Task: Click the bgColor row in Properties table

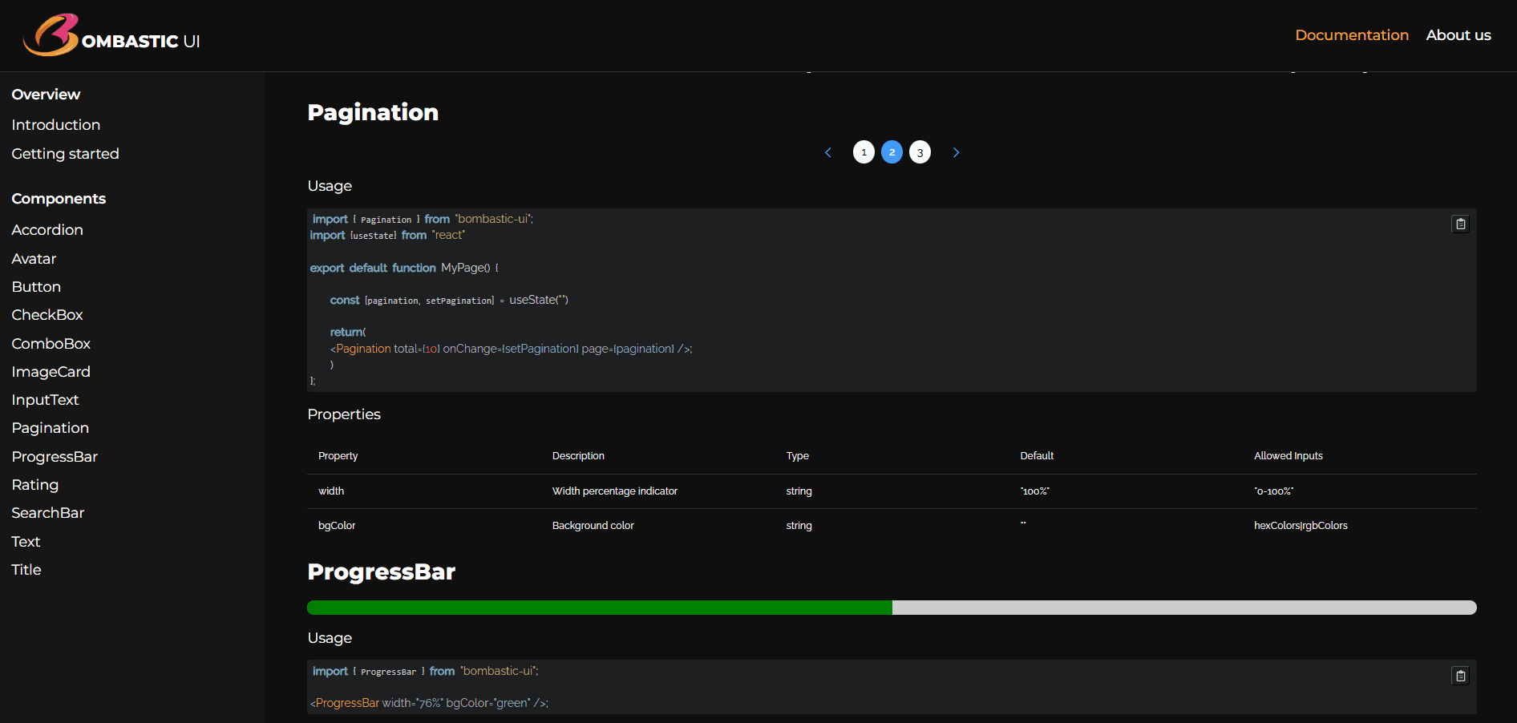Action: tap(337, 525)
